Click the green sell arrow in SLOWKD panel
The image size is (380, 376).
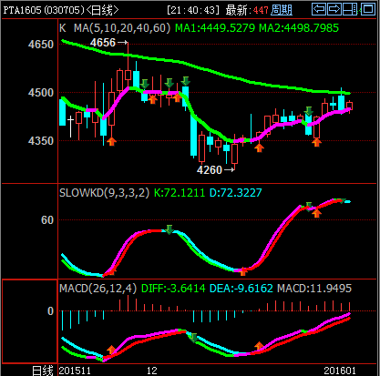click(169, 229)
